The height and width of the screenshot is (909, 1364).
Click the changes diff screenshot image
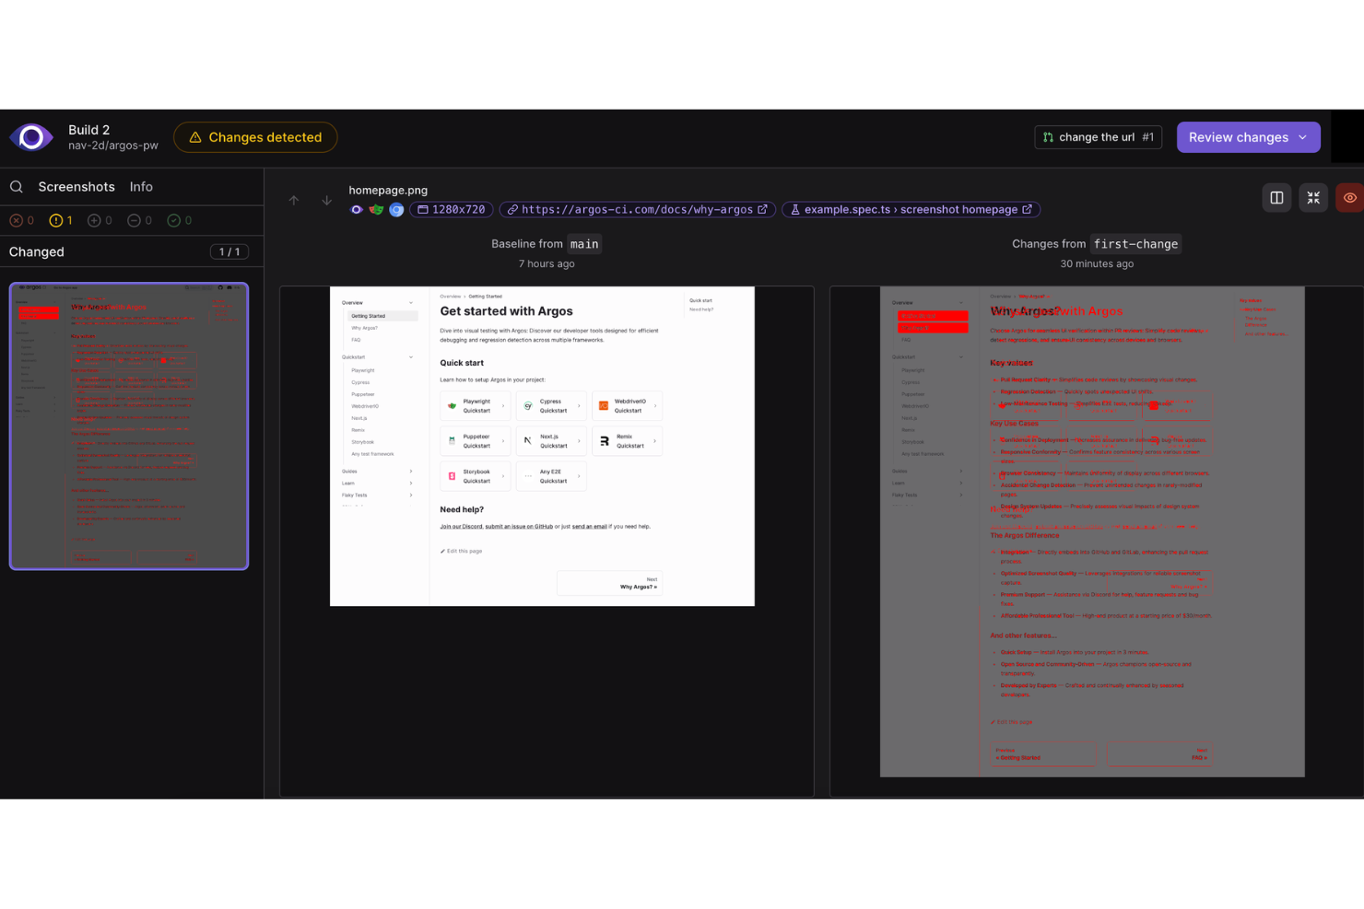click(1092, 531)
